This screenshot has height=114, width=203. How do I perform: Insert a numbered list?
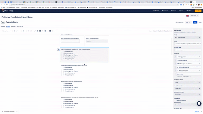(x=31, y=31)
